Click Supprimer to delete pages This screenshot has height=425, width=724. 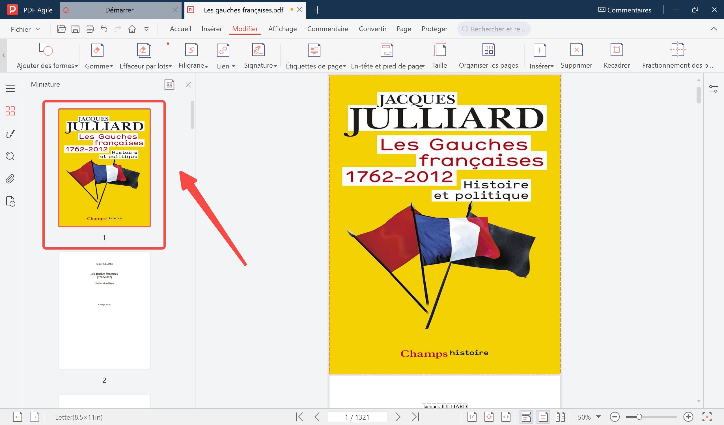click(x=576, y=56)
